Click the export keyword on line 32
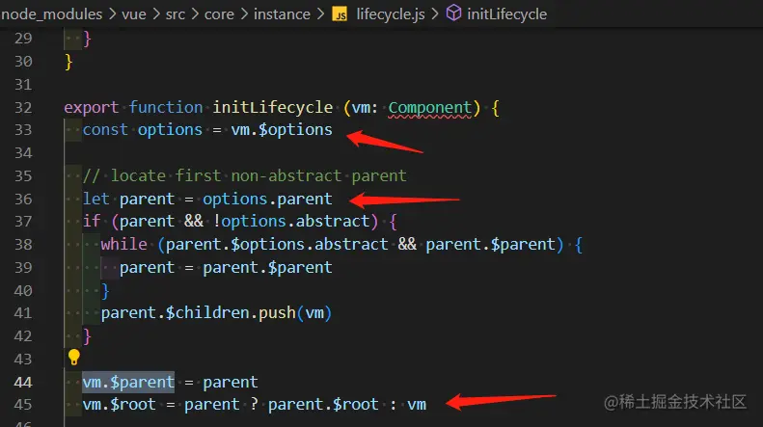This screenshot has width=763, height=427. (x=92, y=107)
